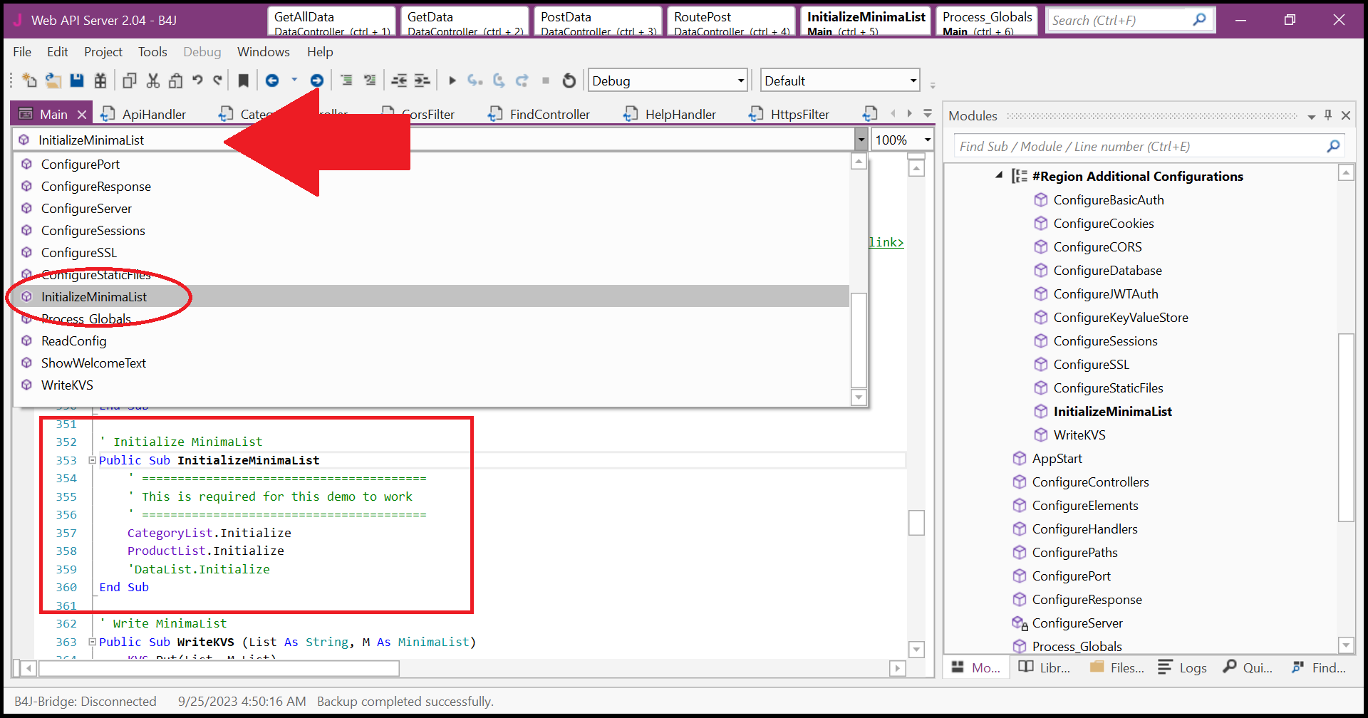Open the Logs bottom panel tab
The height and width of the screenshot is (718, 1368).
pyautogui.click(x=1183, y=667)
